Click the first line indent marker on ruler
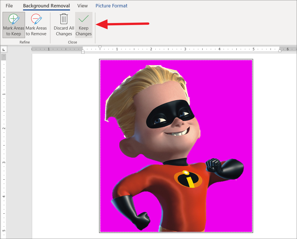Image resolution: width=297 pixels, height=239 pixels. point(100,47)
